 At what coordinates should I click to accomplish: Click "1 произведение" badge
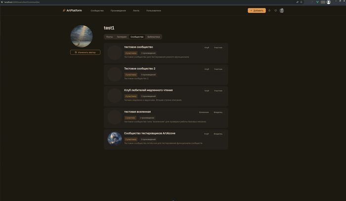pos(147,118)
